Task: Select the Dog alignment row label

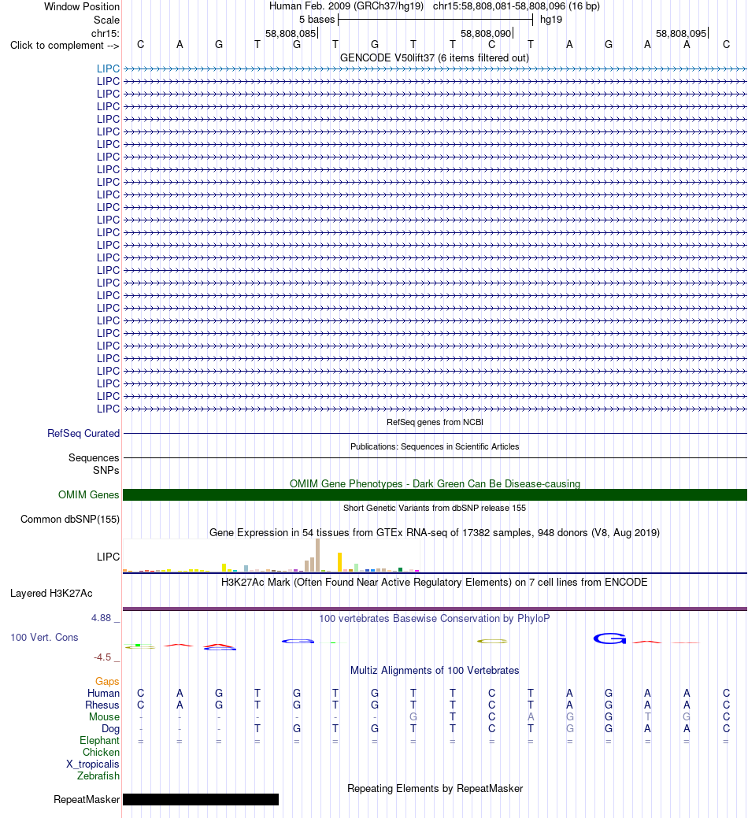Action: click(110, 729)
